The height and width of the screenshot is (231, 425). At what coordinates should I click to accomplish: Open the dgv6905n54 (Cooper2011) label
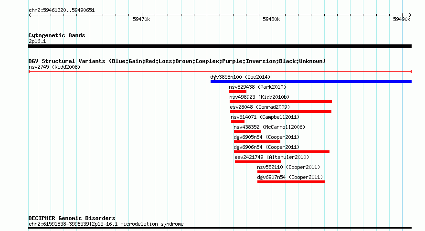[x=266, y=137]
